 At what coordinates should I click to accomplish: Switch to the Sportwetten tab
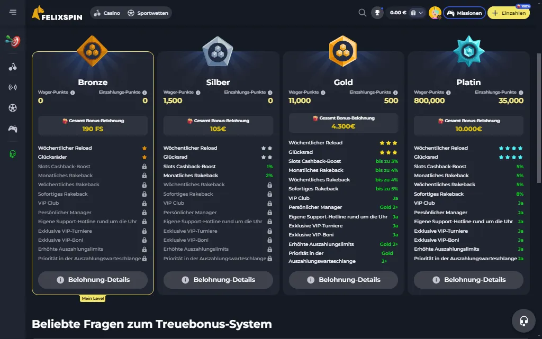tap(148, 12)
